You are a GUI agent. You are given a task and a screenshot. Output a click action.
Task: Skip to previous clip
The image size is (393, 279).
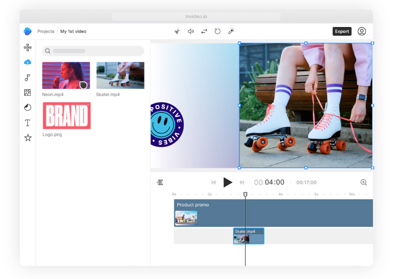(213, 182)
